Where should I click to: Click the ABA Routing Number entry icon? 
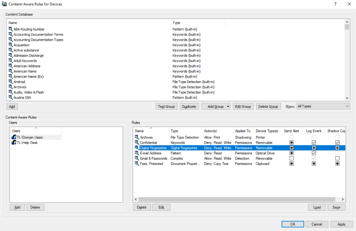click(x=11, y=29)
